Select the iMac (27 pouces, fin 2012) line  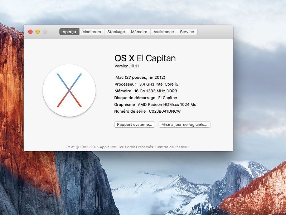point(140,77)
